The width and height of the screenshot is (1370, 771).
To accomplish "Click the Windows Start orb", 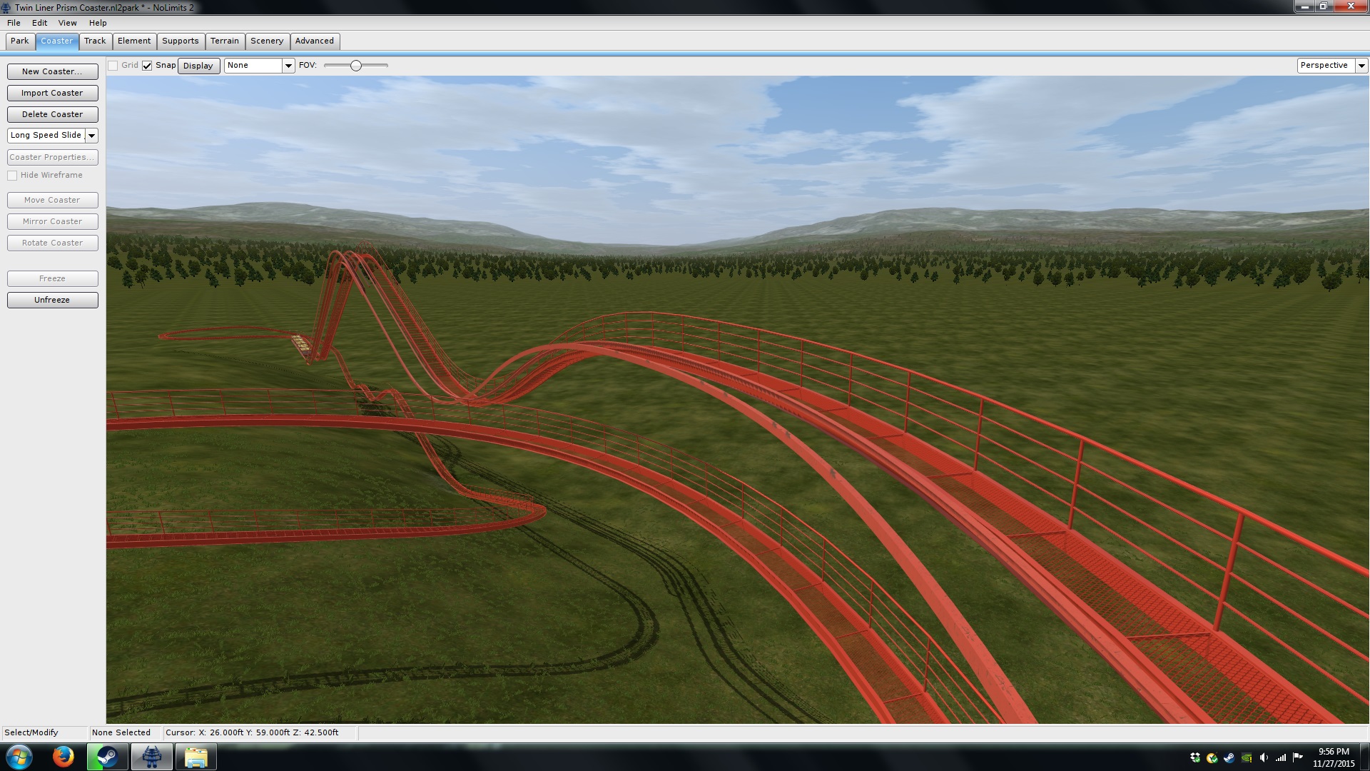I will [19, 757].
